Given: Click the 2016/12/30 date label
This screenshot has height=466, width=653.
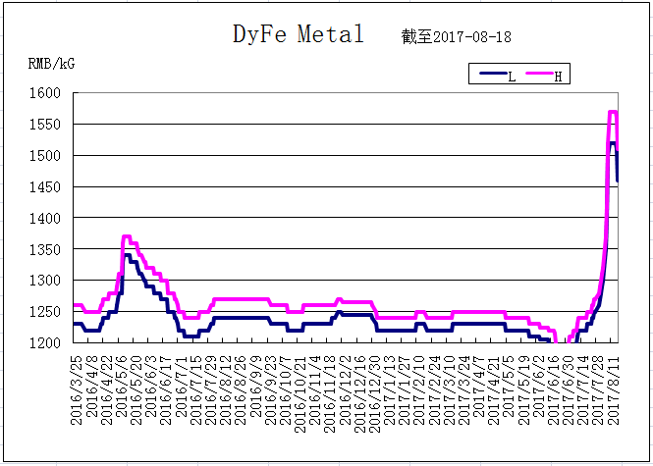Looking at the screenshot, I should (x=376, y=393).
